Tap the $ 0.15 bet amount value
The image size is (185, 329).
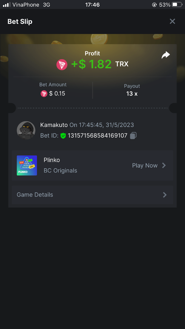[57, 94]
